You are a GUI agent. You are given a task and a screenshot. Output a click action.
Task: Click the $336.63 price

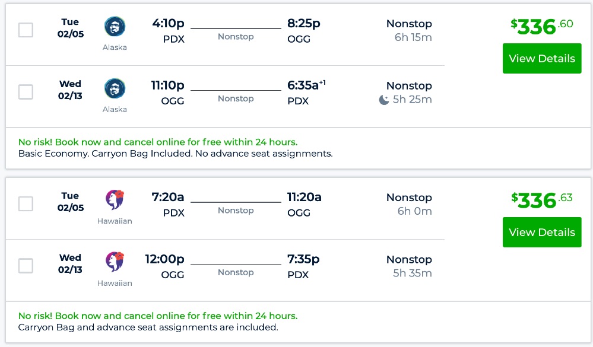click(x=541, y=200)
